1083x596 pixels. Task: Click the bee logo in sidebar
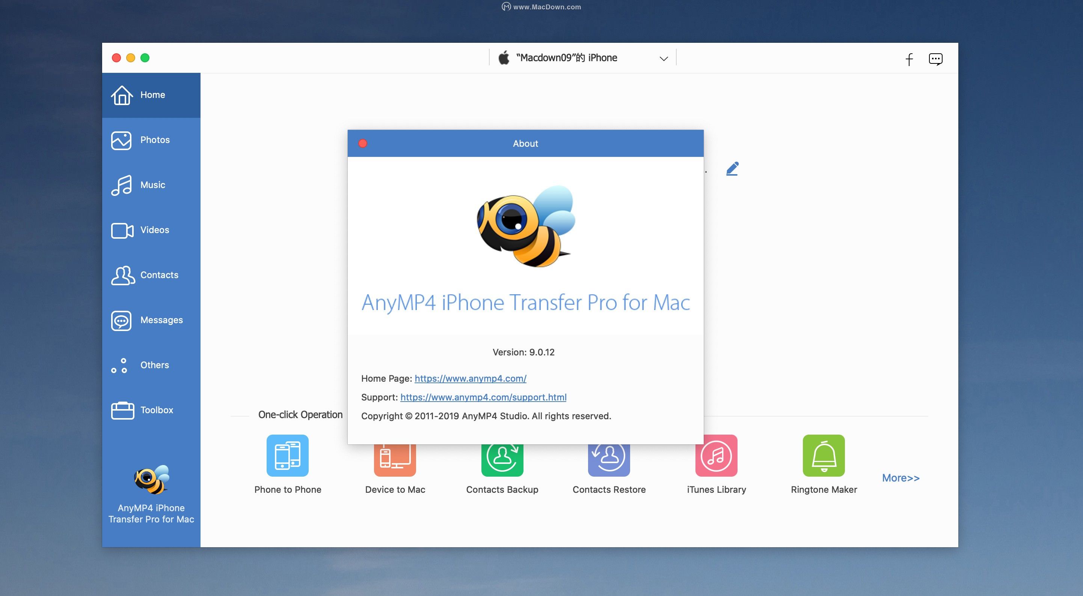(151, 480)
